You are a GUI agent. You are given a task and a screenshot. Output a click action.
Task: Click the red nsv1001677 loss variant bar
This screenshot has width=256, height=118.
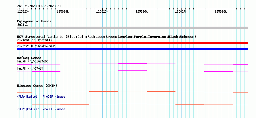point(132,43)
